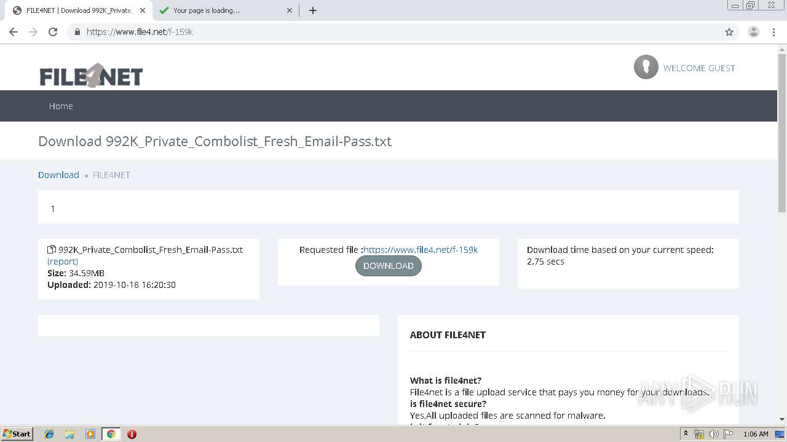Click the guest user avatar icon
Screen dimensions: 787x442
point(646,67)
